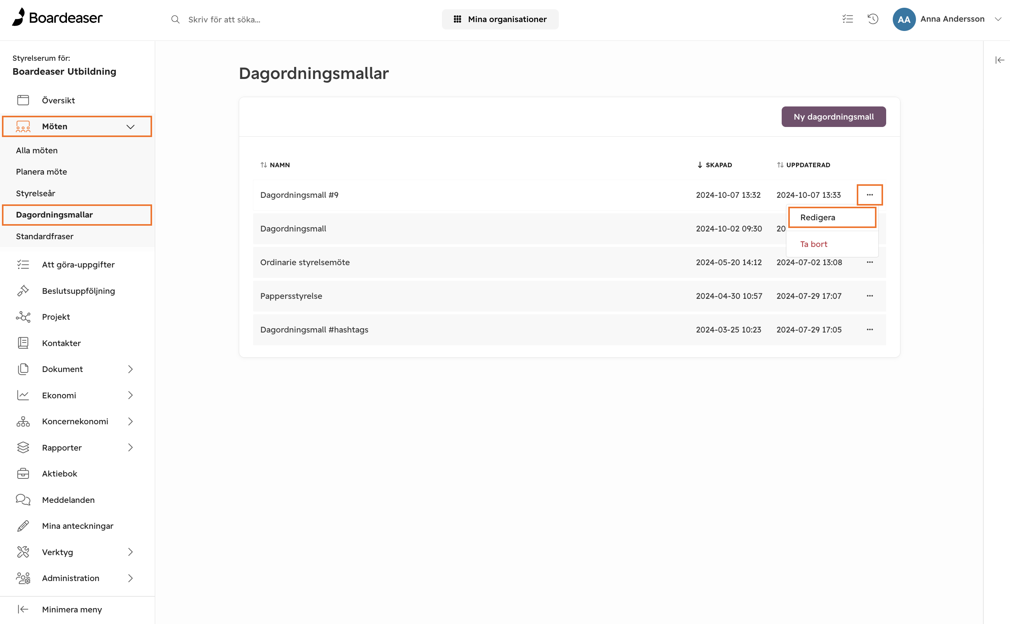Open Styrelseår submenu item
Image resolution: width=1010 pixels, height=624 pixels.
[x=36, y=193]
